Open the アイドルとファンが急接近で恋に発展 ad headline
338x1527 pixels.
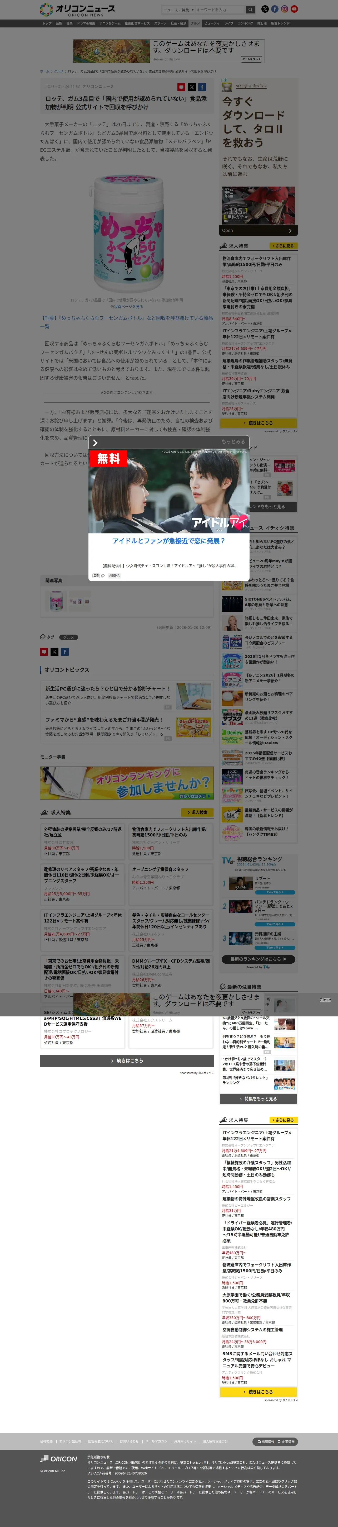tap(168, 541)
